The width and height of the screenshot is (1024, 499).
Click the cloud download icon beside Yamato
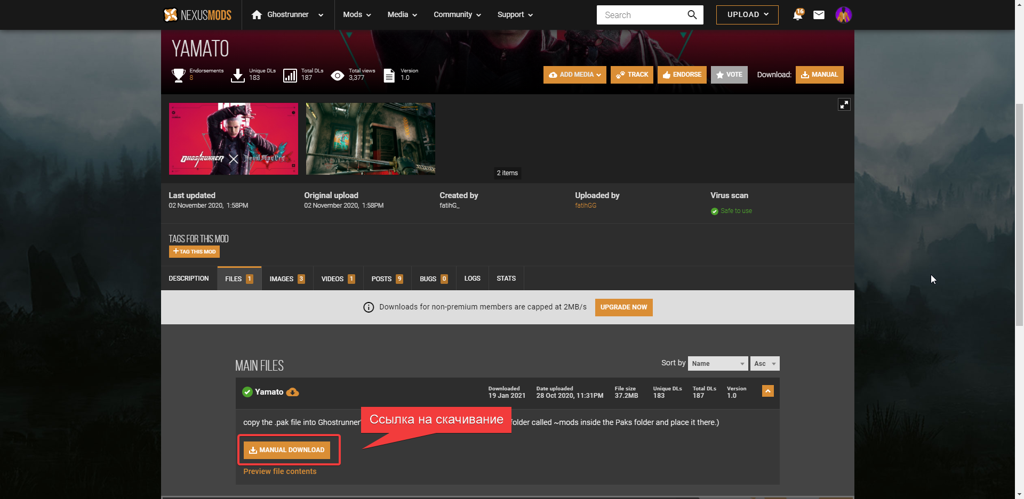coord(292,392)
